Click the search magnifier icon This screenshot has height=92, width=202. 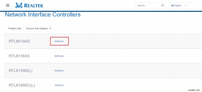[163, 5]
